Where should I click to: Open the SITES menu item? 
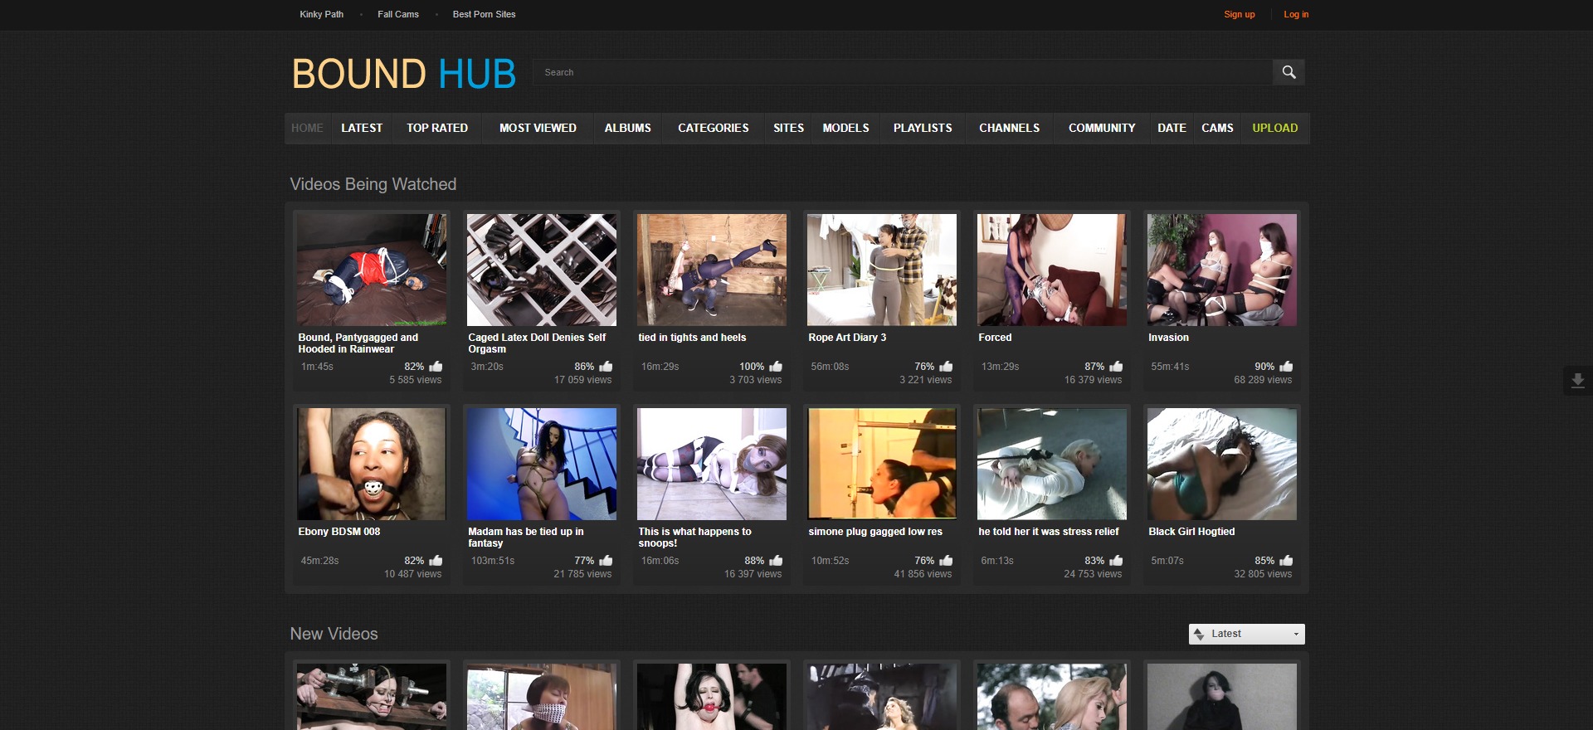[788, 129]
